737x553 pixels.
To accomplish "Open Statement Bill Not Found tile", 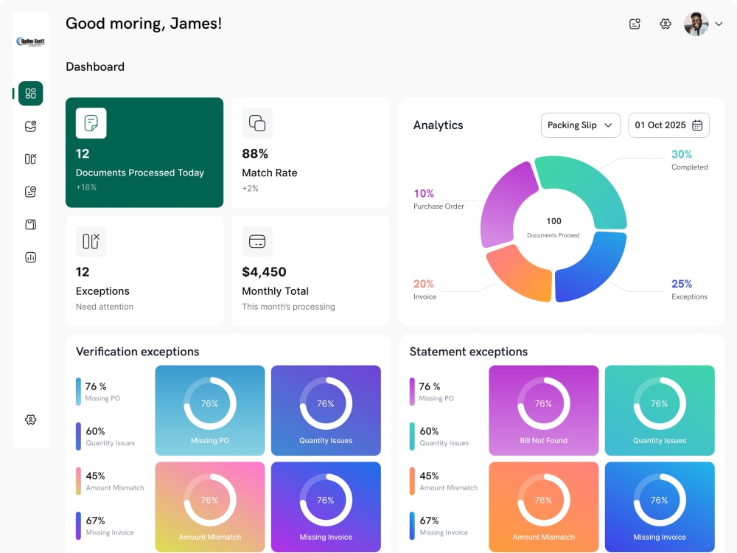I will click(543, 410).
